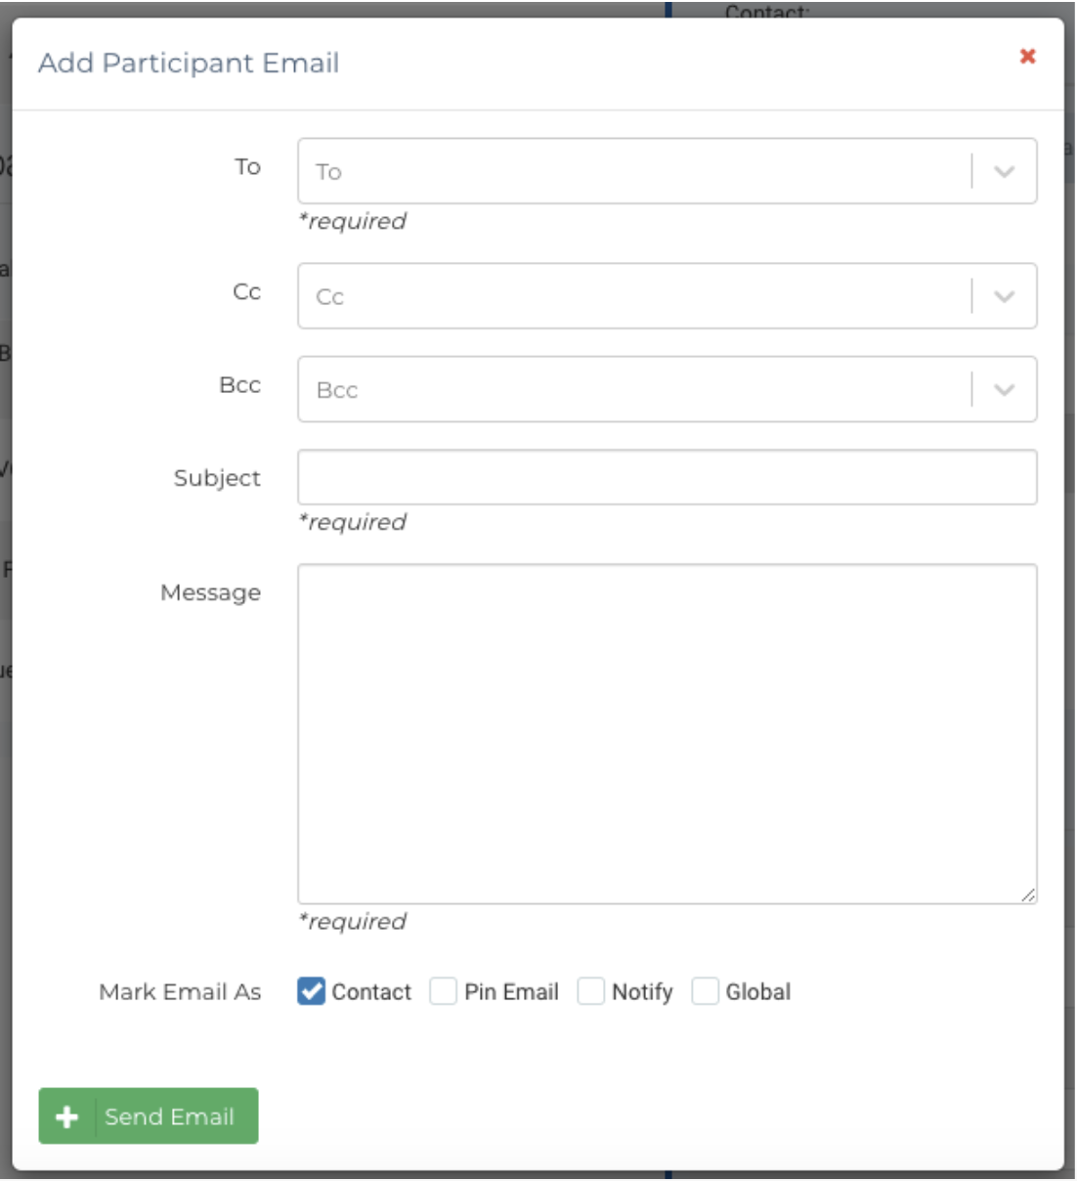Expand the Bcc dropdown chevron
Image resolution: width=1077 pixels, height=1181 pixels.
tap(1004, 390)
